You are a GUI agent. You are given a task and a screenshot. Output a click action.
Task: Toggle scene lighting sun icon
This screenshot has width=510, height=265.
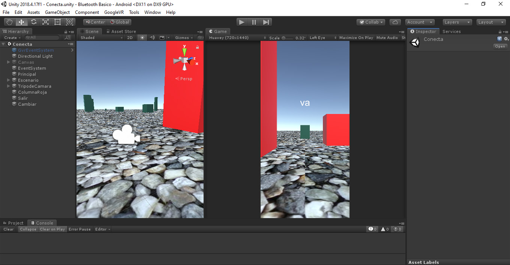pyautogui.click(x=142, y=37)
